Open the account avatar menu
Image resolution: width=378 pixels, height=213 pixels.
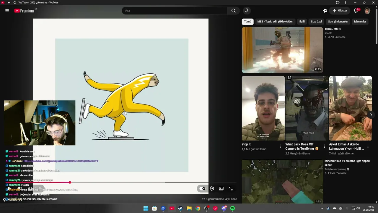(367, 11)
